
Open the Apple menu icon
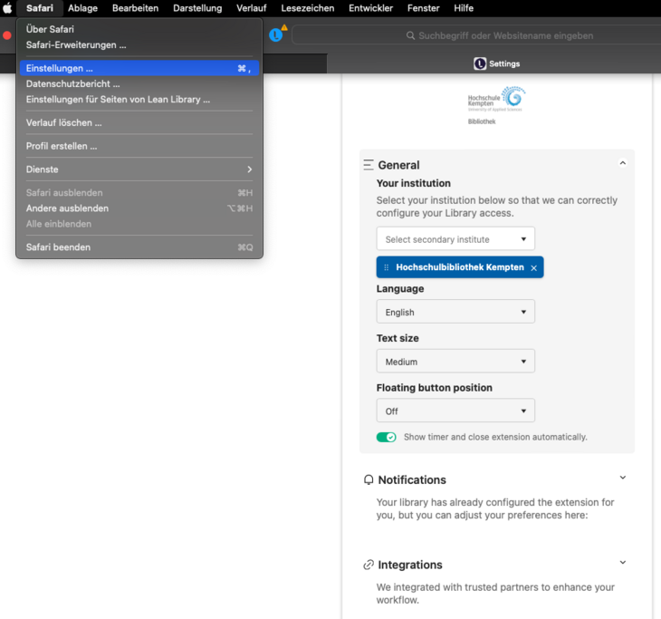8,8
